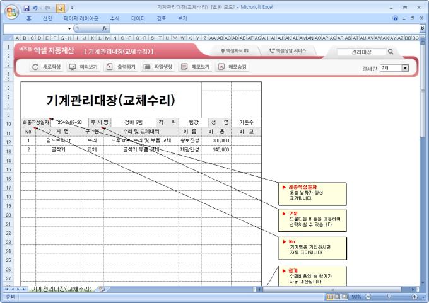This screenshot has height=303, width=429.
Task: Click the 새로작성 button
Action: click(46, 67)
